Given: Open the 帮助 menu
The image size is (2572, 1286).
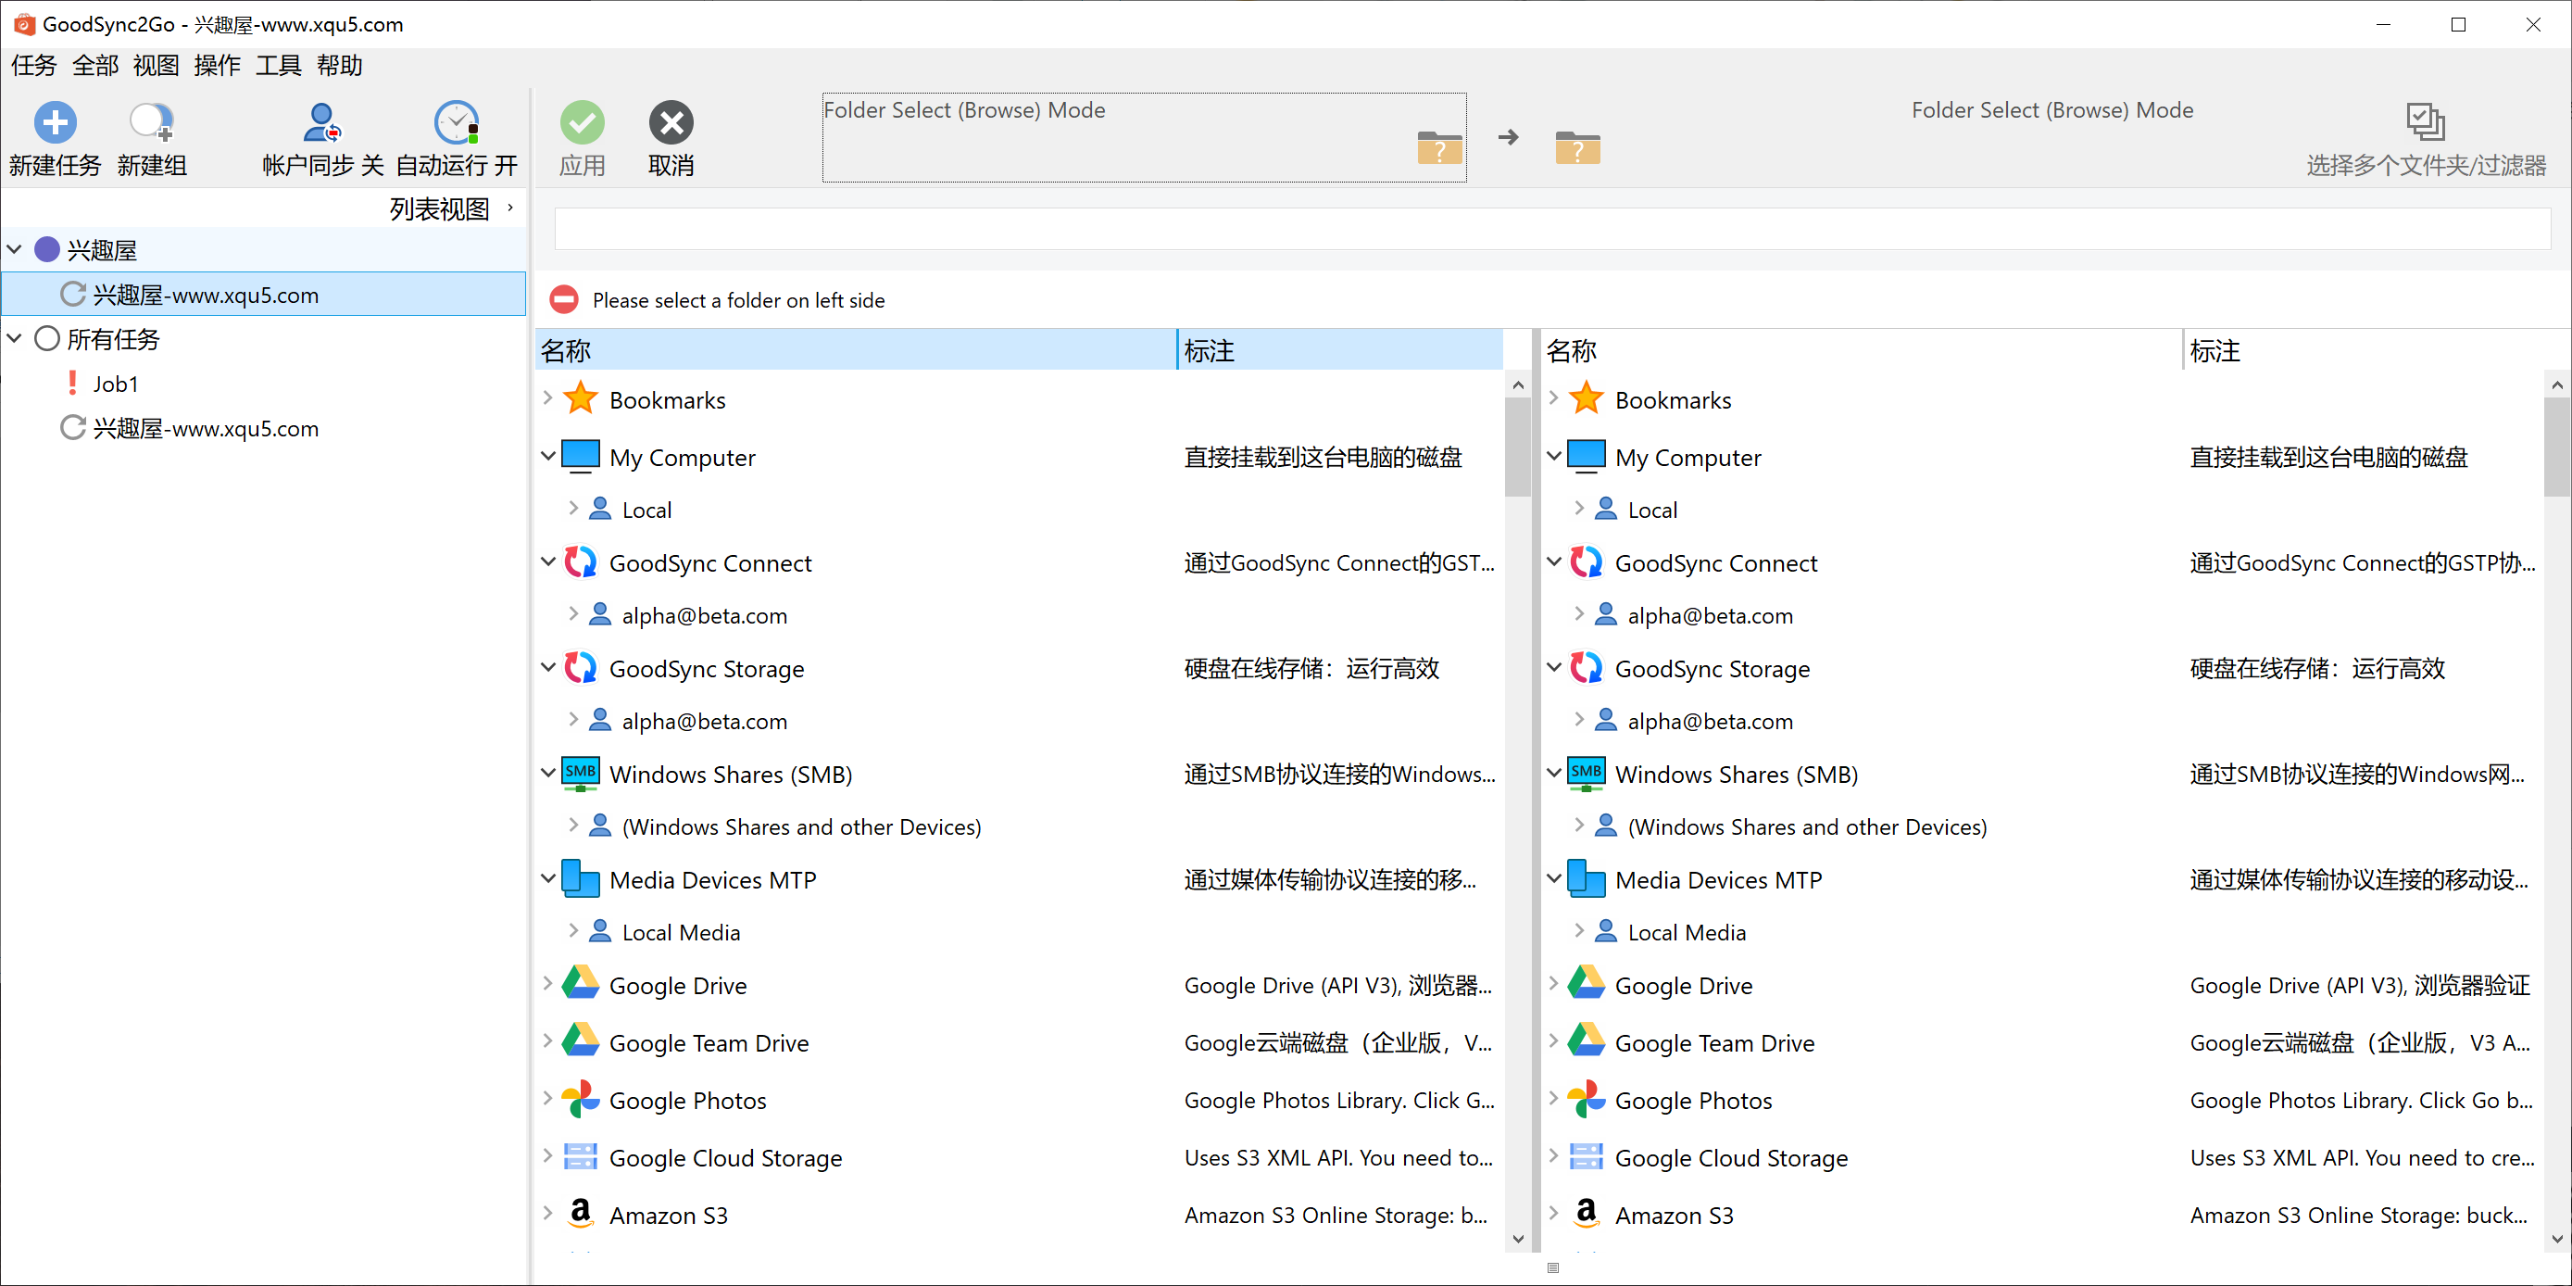Looking at the screenshot, I should 340,66.
